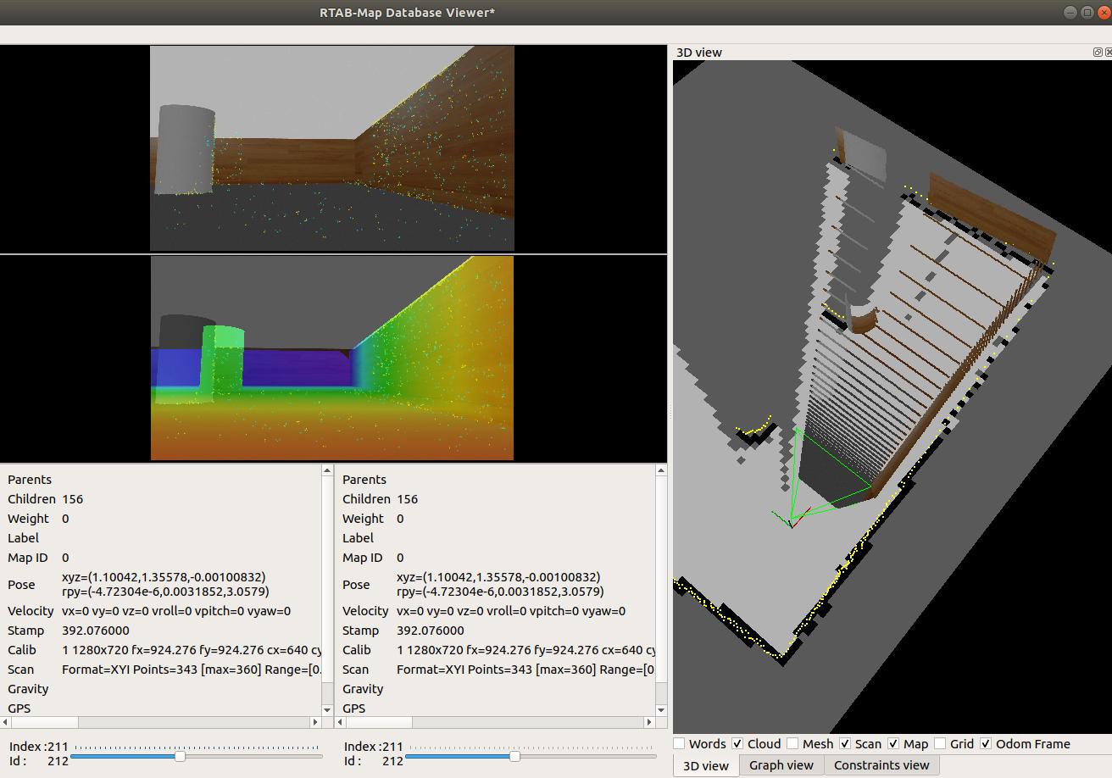This screenshot has height=778, width=1112.
Task: Disable the Cloud checkbox
Action: tap(737, 743)
